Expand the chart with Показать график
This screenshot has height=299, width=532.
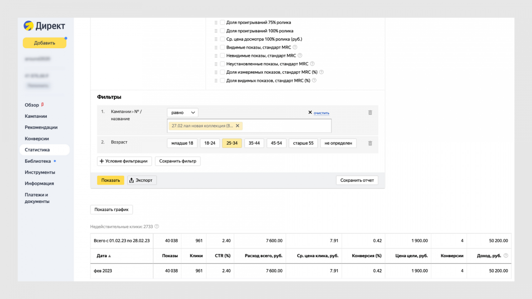click(x=111, y=210)
